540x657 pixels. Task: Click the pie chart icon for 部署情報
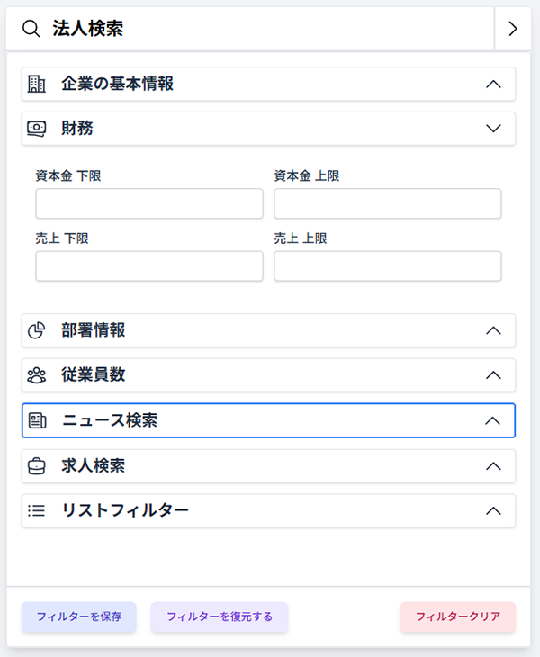[37, 330]
